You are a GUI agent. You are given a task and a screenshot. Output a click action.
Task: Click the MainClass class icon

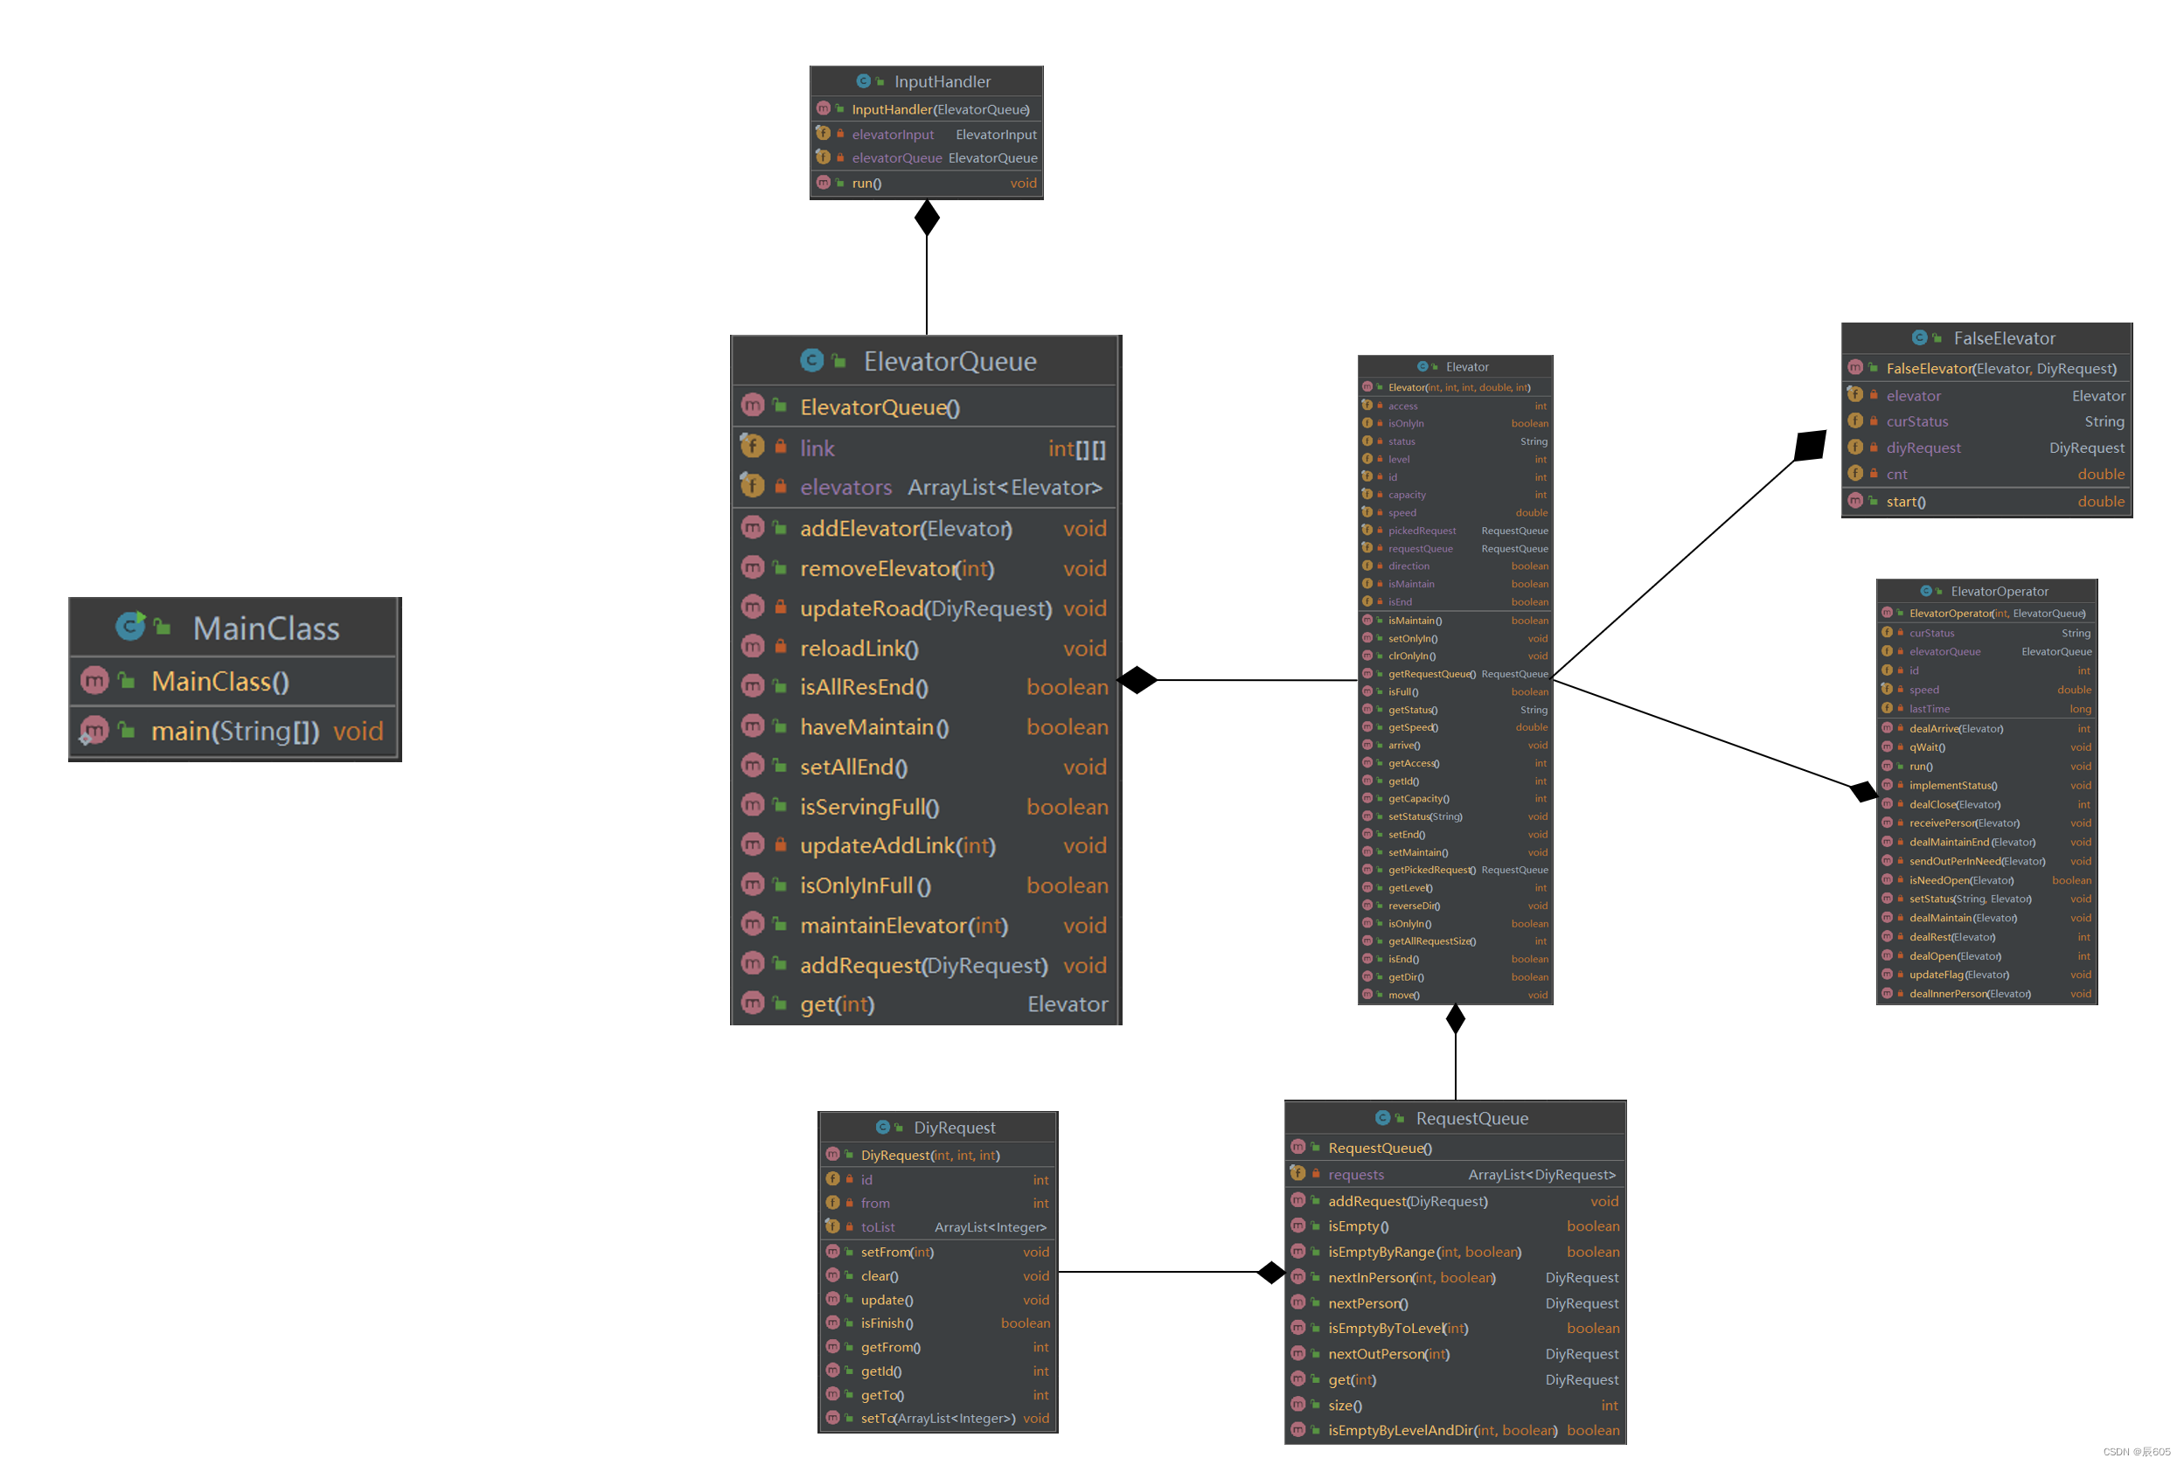coord(131,627)
